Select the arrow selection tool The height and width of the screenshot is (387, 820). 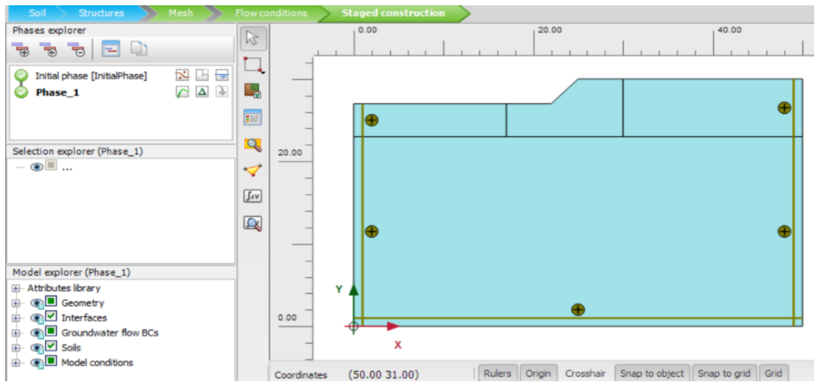253,39
